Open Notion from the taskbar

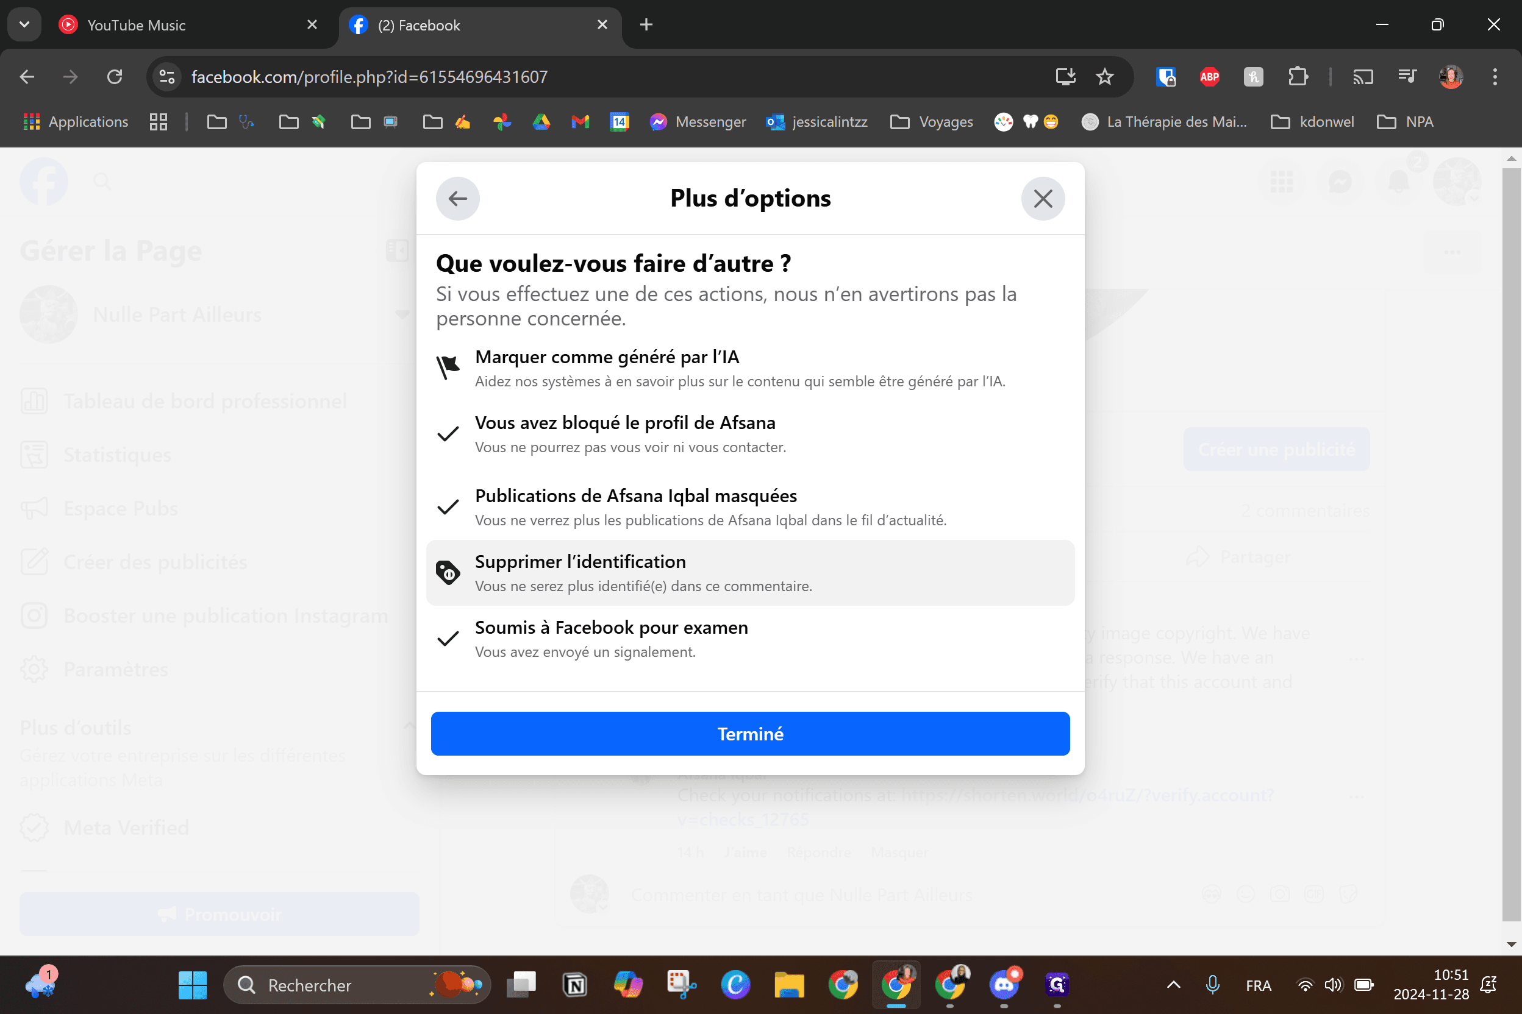coord(574,985)
